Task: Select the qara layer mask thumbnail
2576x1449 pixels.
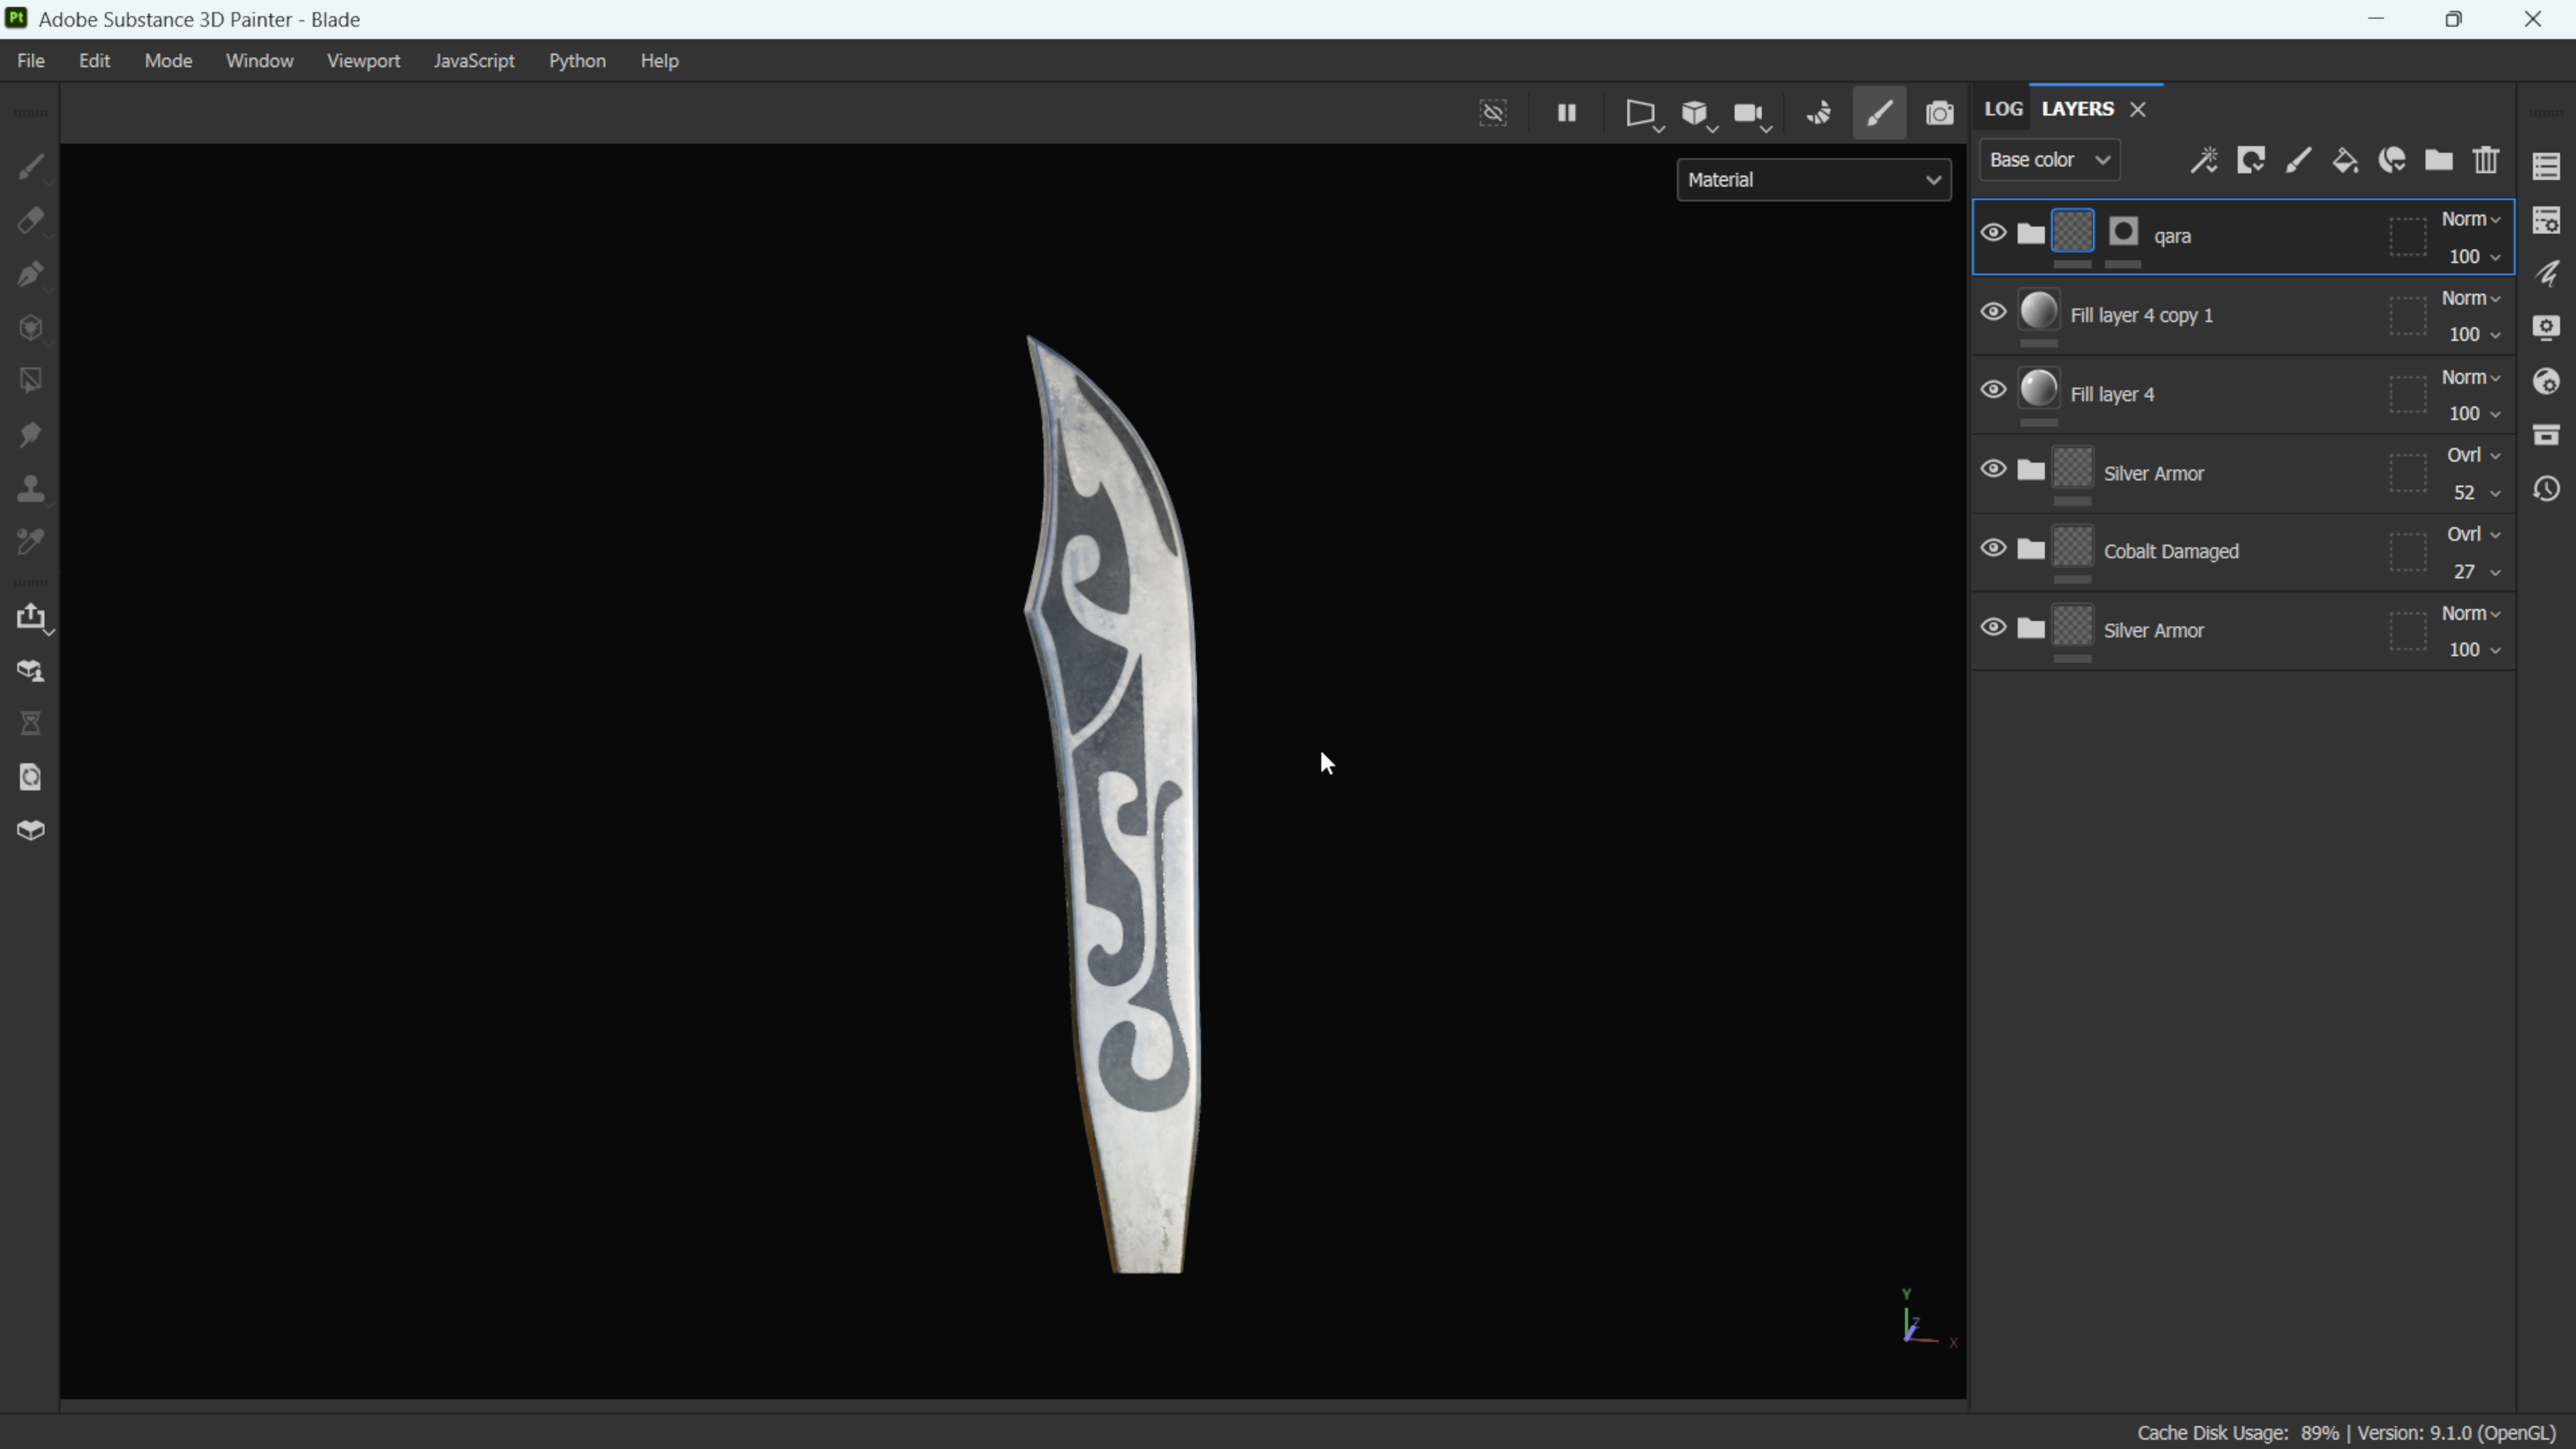Action: (2123, 232)
